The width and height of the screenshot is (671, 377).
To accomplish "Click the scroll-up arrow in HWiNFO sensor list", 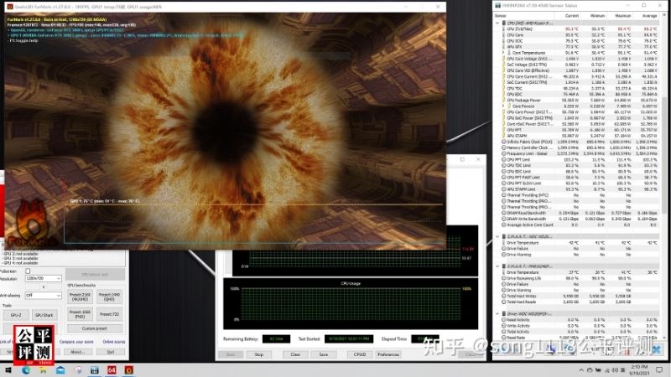I will [664, 15].
